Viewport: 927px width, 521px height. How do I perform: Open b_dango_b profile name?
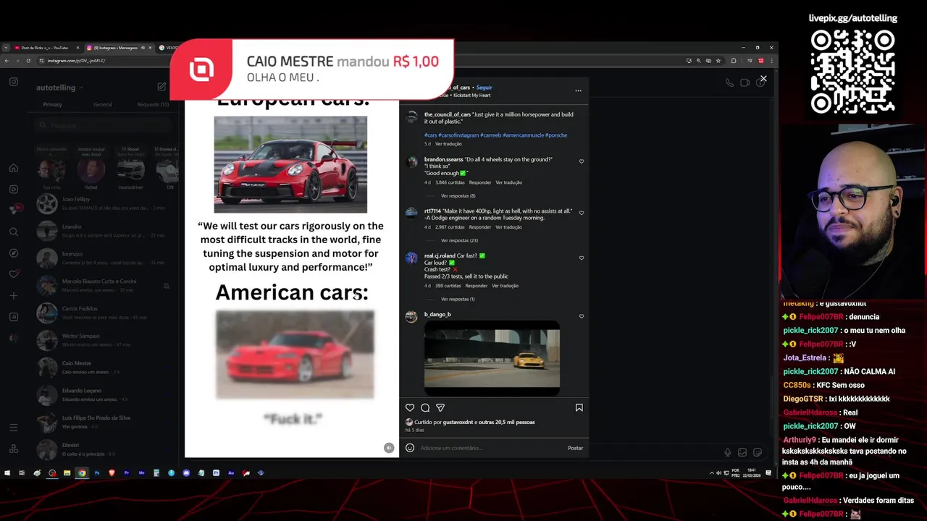(x=437, y=314)
